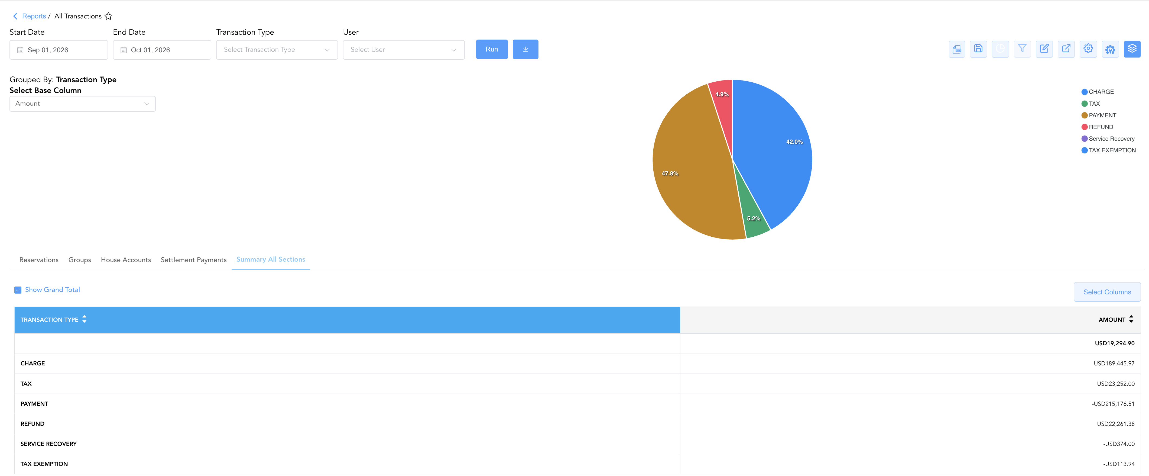Viewport: 1149px width, 476px height.
Task: Export report as CSV icon
Action: [956, 49]
